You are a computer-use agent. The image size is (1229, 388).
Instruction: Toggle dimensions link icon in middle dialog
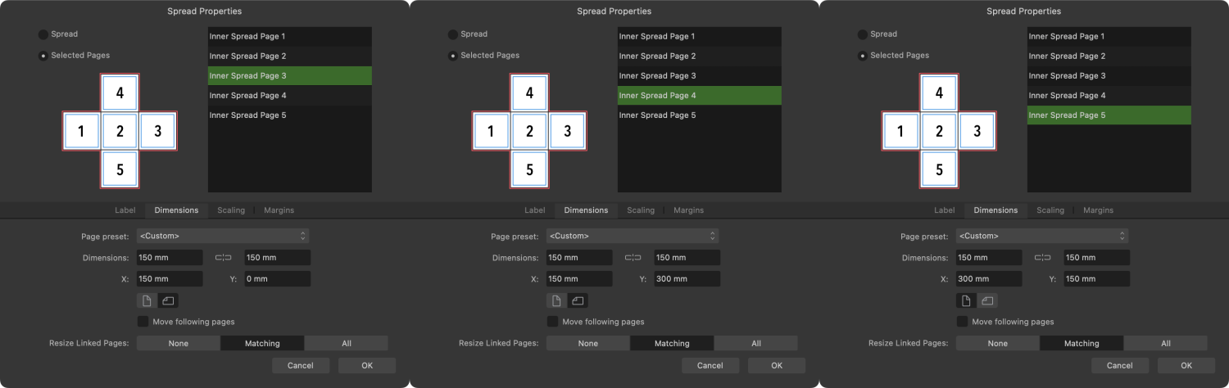point(633,258)
